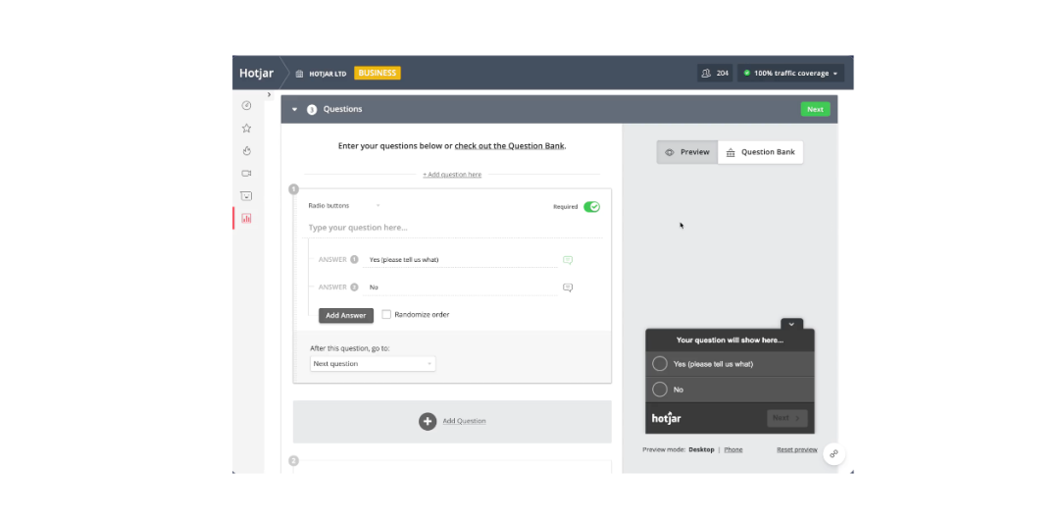Add a comment field to Answer 1

point(567,260)
